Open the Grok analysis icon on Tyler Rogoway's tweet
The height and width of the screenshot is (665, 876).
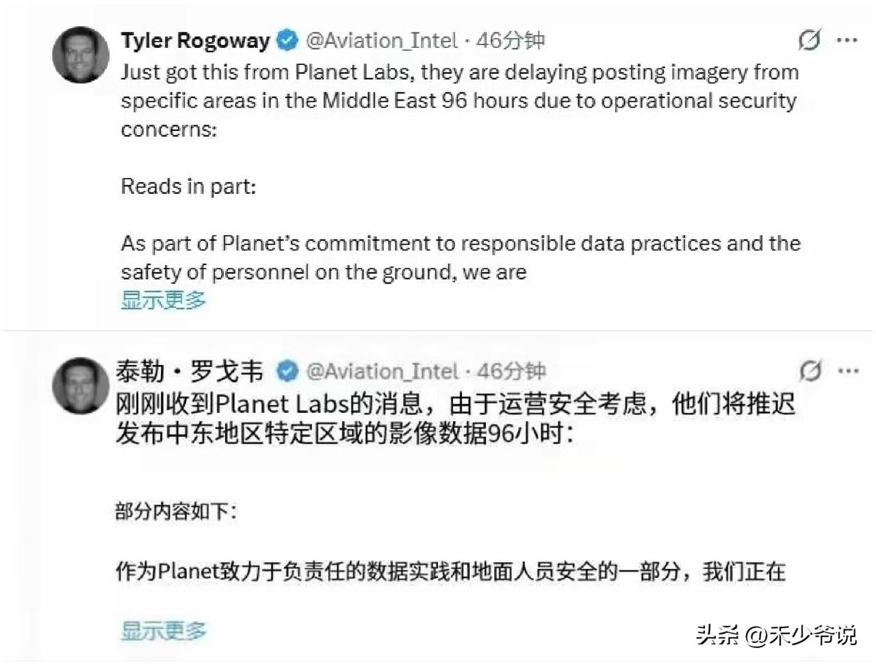(810, 40)
